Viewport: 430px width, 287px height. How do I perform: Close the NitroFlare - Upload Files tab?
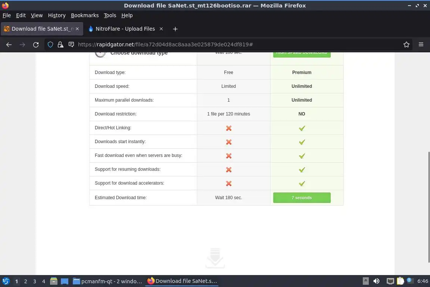point(161,29)
